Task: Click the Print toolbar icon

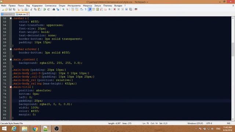Action: coord(26,10)
